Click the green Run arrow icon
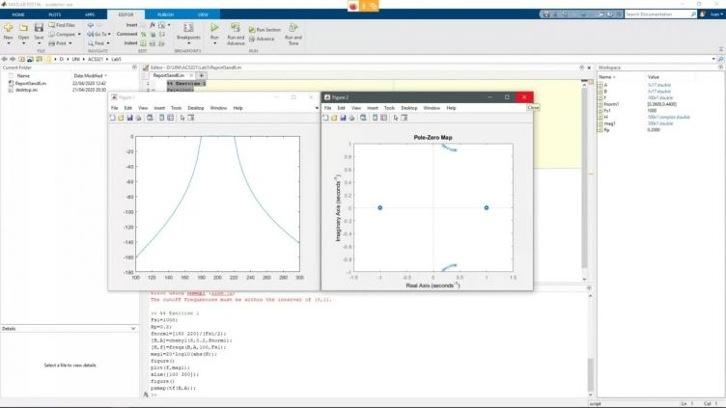 click(214, 28)
